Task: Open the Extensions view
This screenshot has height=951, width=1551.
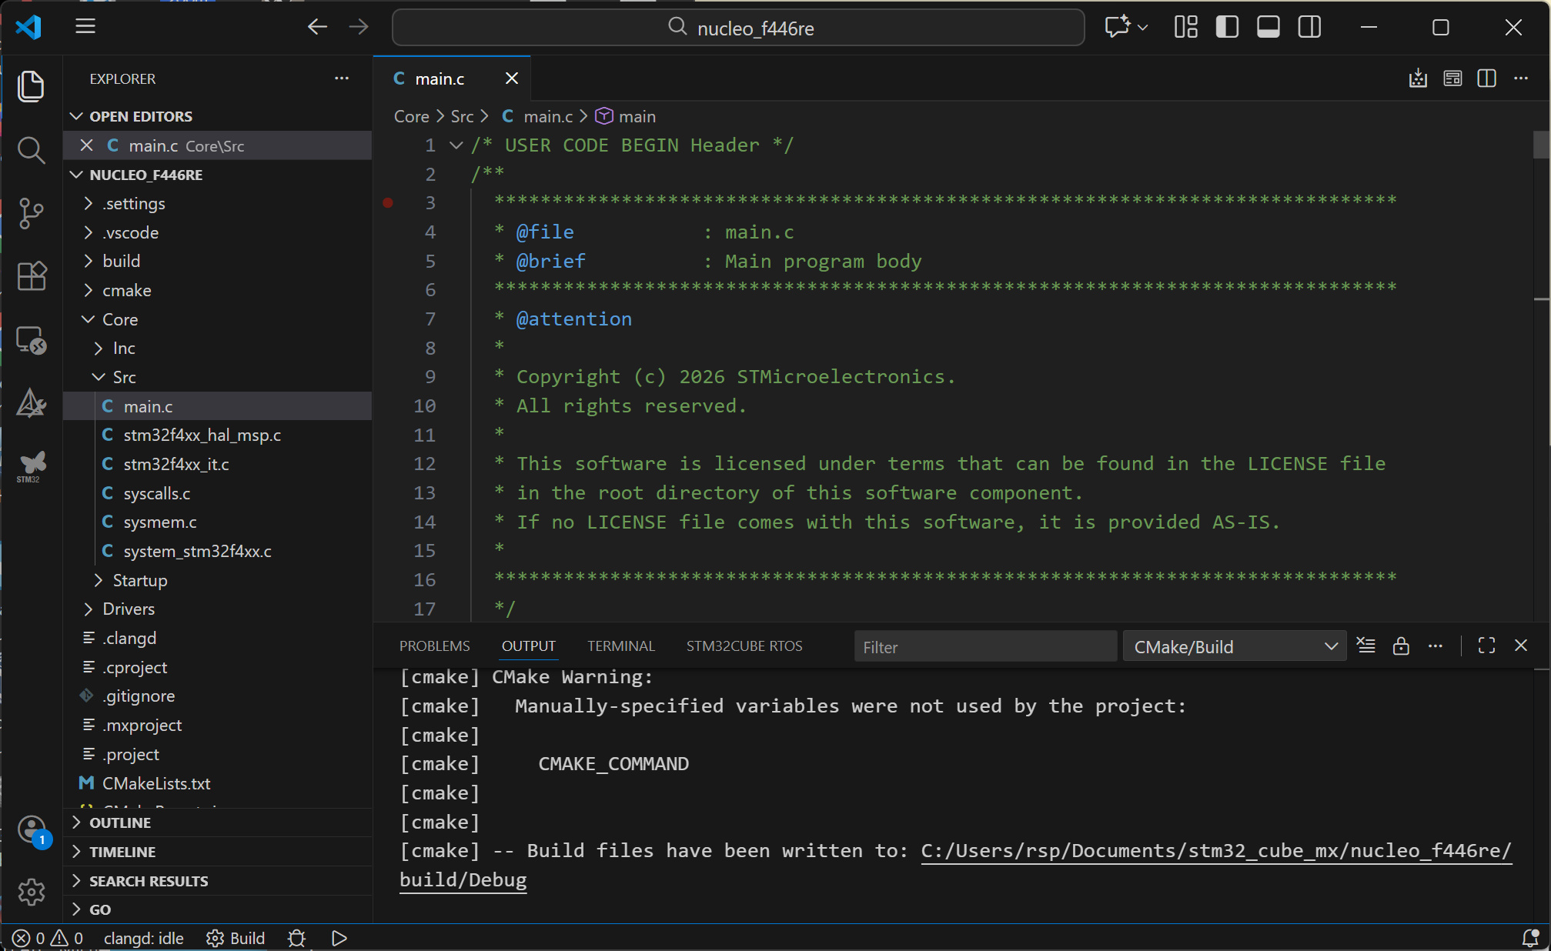Action: click(x=31, y=276)
